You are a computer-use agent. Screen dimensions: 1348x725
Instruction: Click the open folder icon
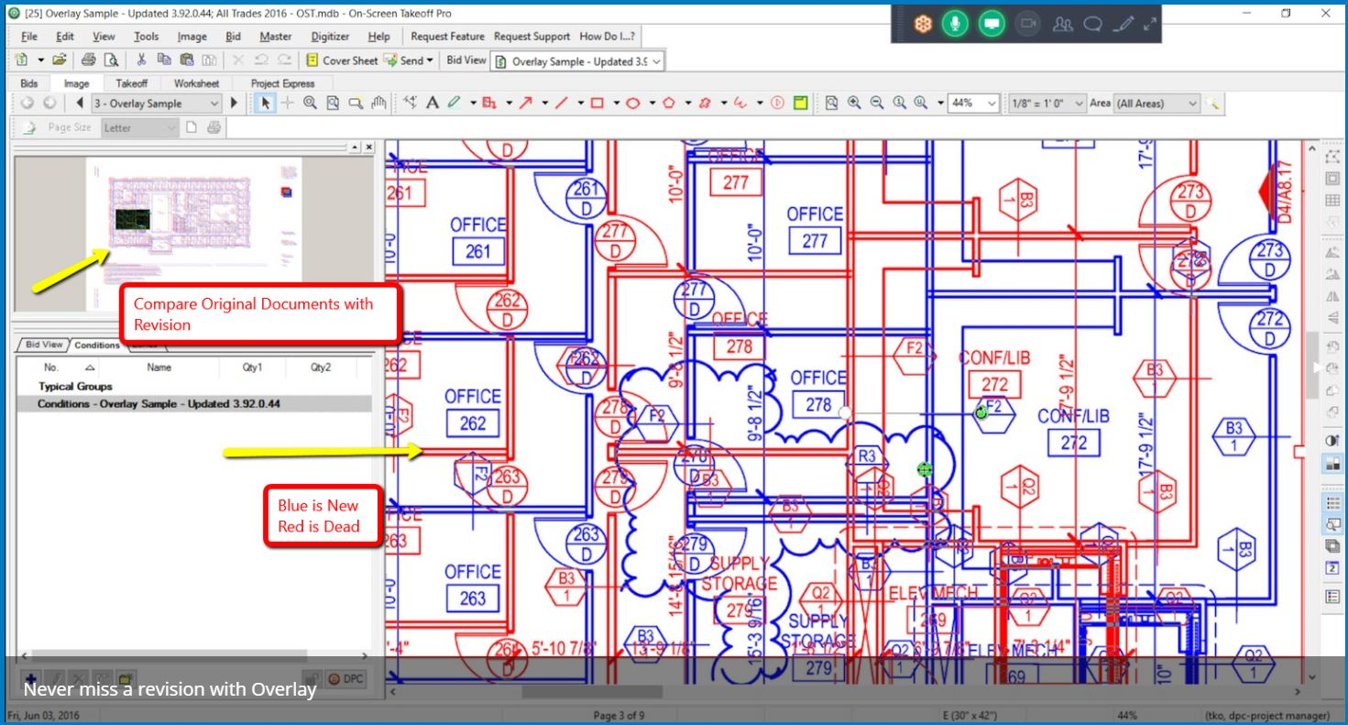coord(60,60)
